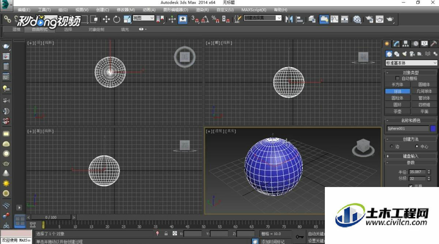
Task: Switch to the 自由形式 ribbon tab
Action: 40,30
